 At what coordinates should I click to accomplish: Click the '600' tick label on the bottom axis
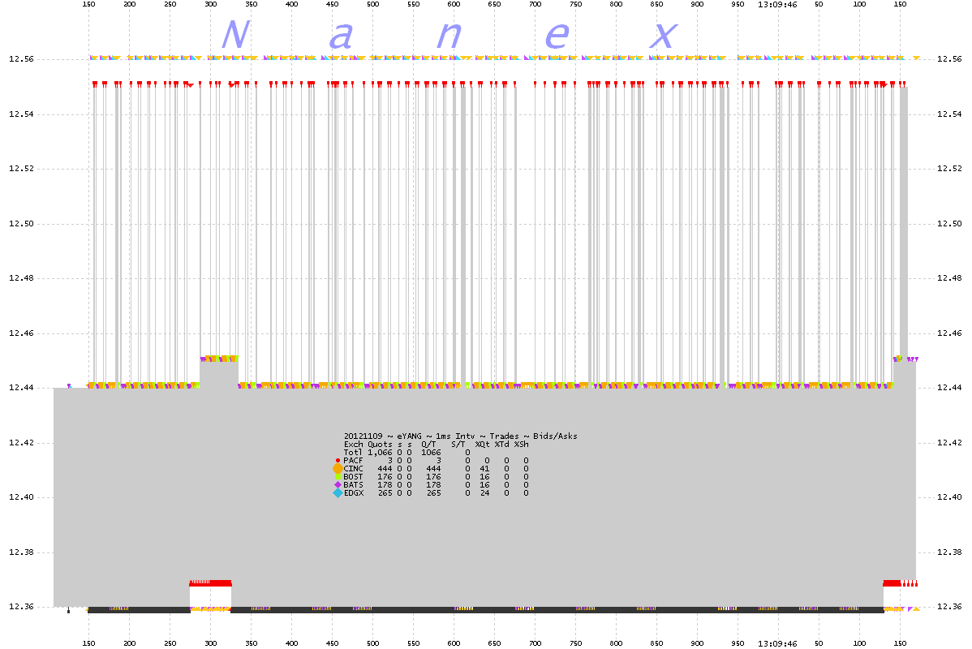tap(454, 643)
